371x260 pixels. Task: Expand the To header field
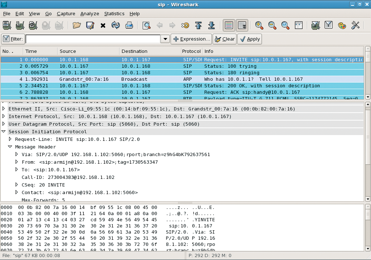point(17,169)
